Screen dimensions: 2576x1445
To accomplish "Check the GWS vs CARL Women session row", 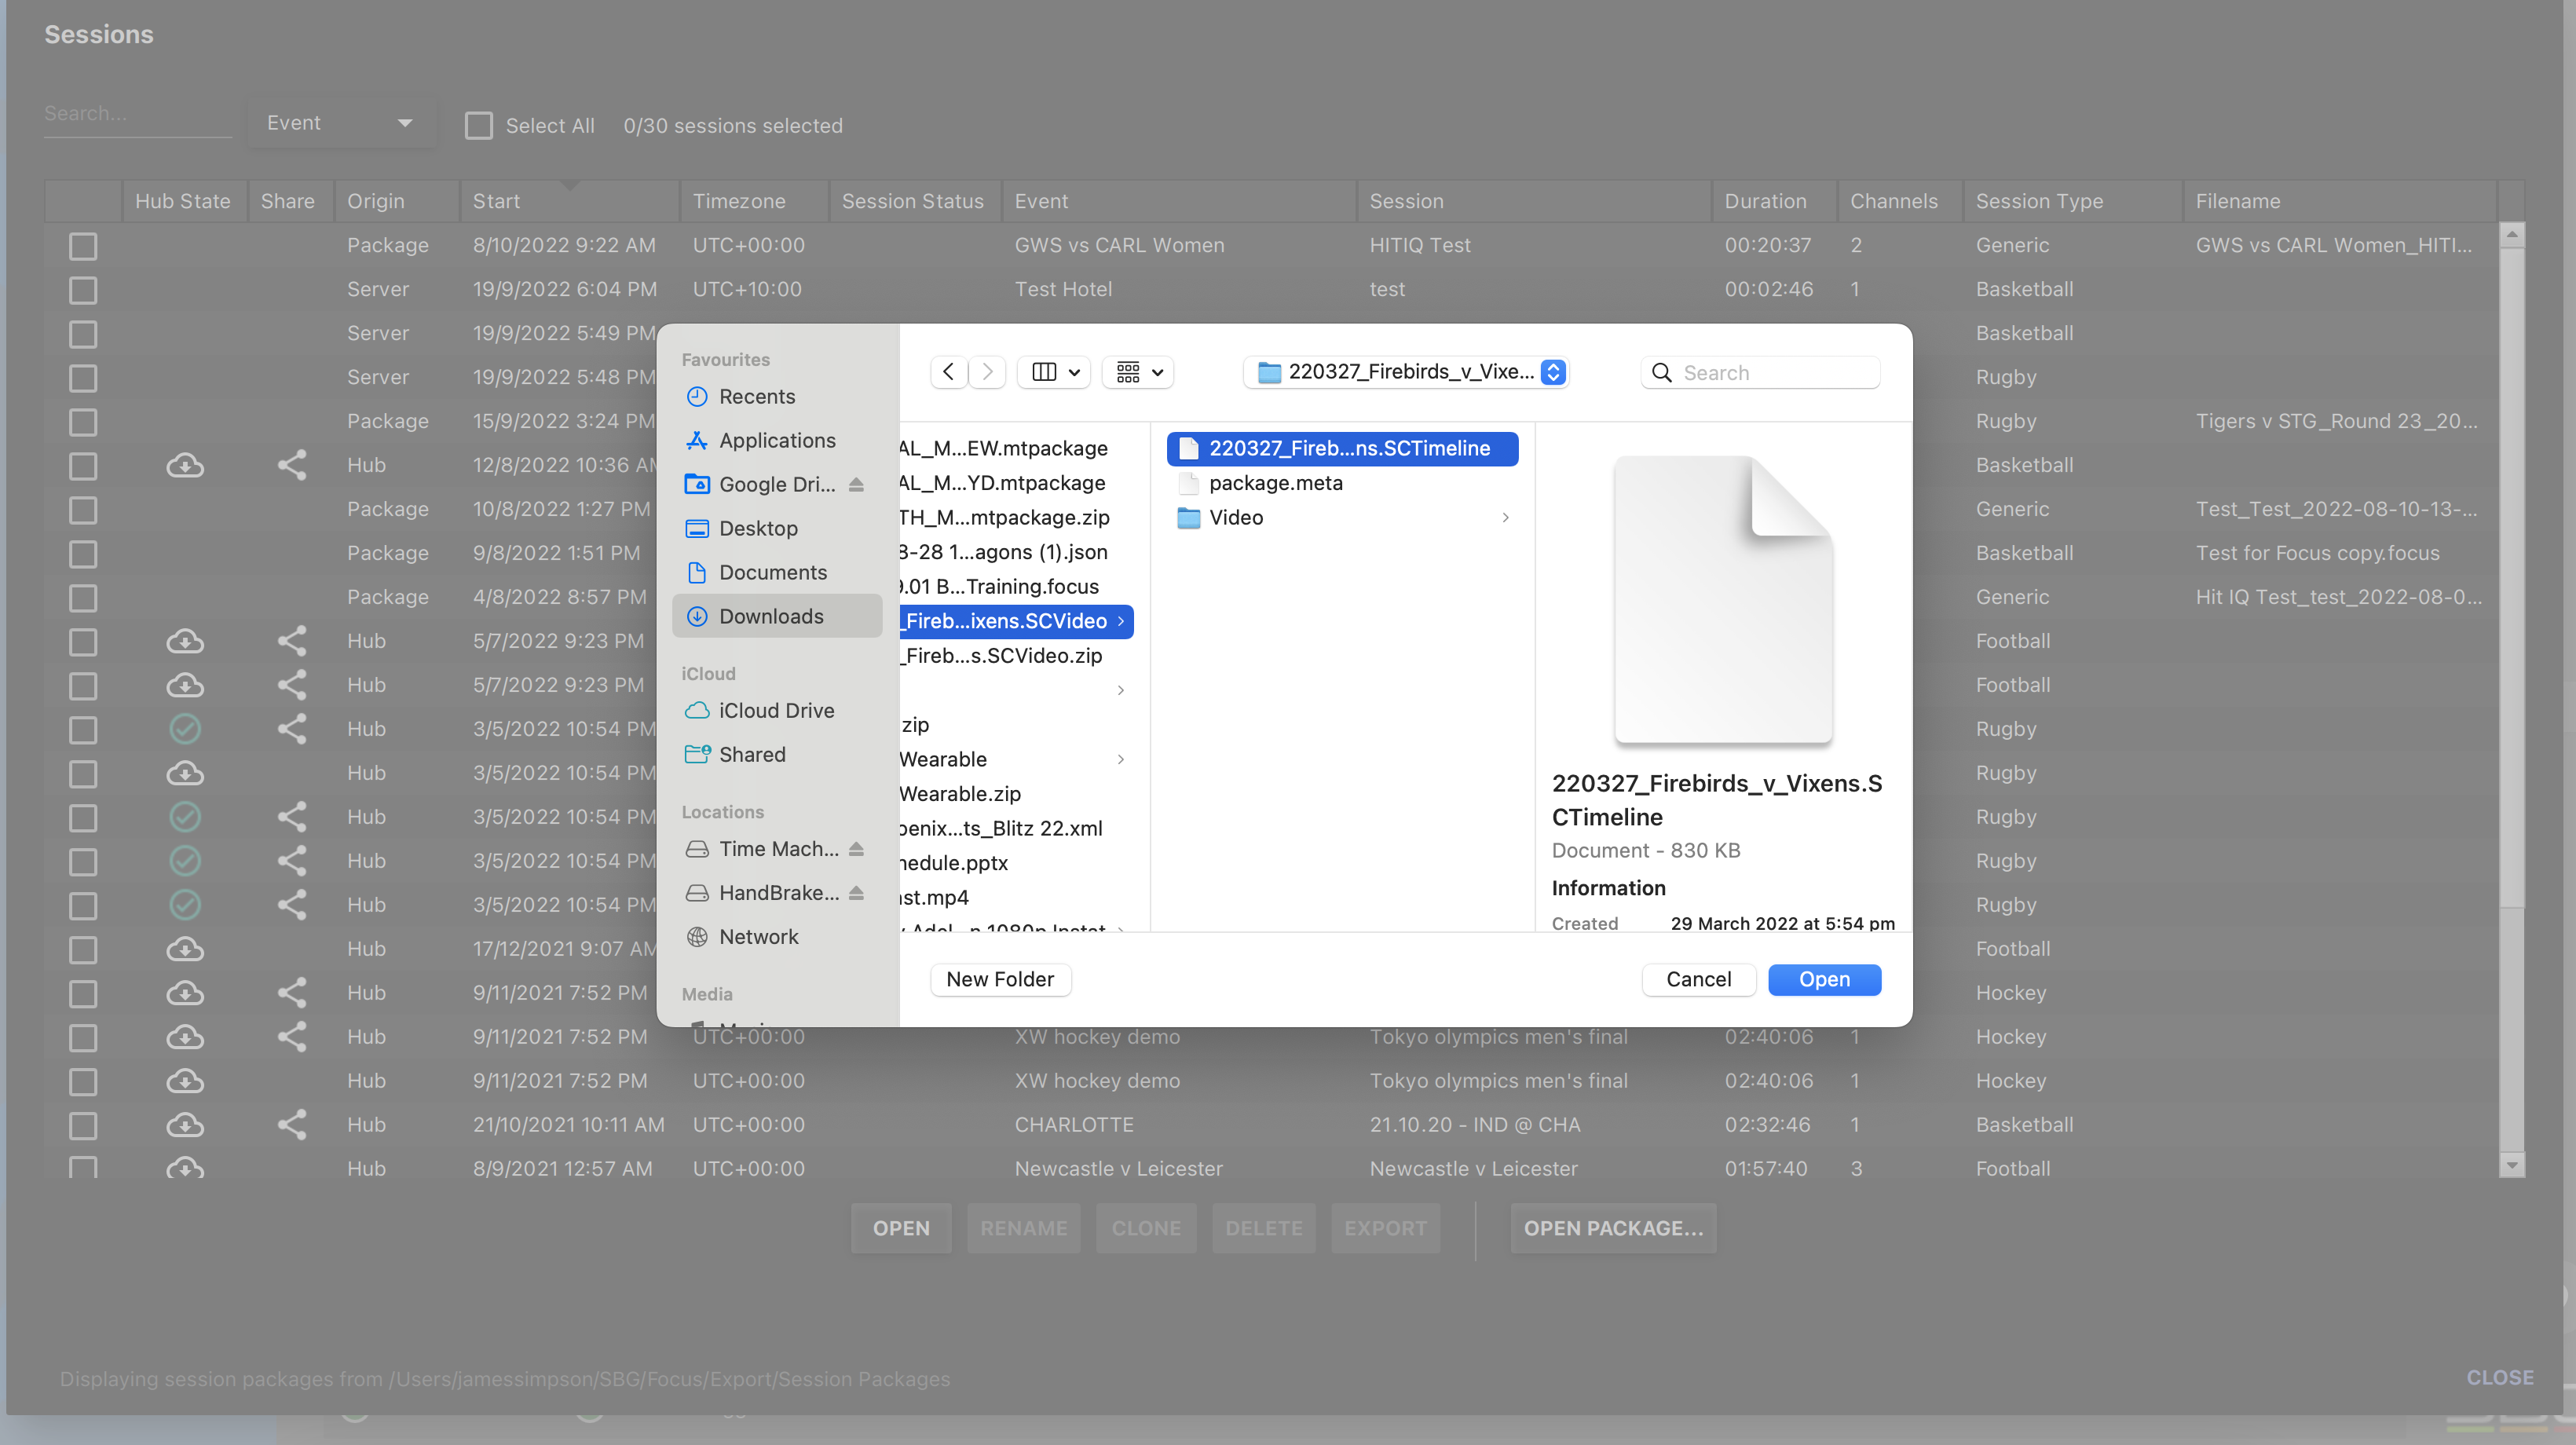I will coord(83,245).
